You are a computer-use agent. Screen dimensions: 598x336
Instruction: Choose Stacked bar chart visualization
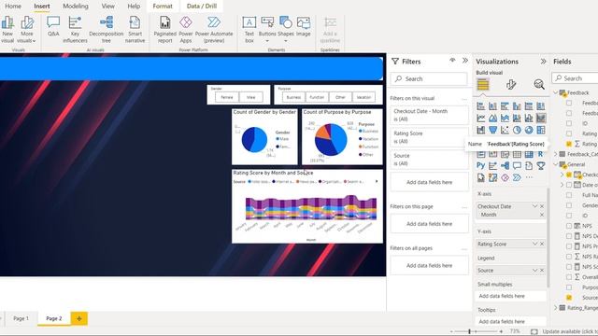[x=481, y=105]
